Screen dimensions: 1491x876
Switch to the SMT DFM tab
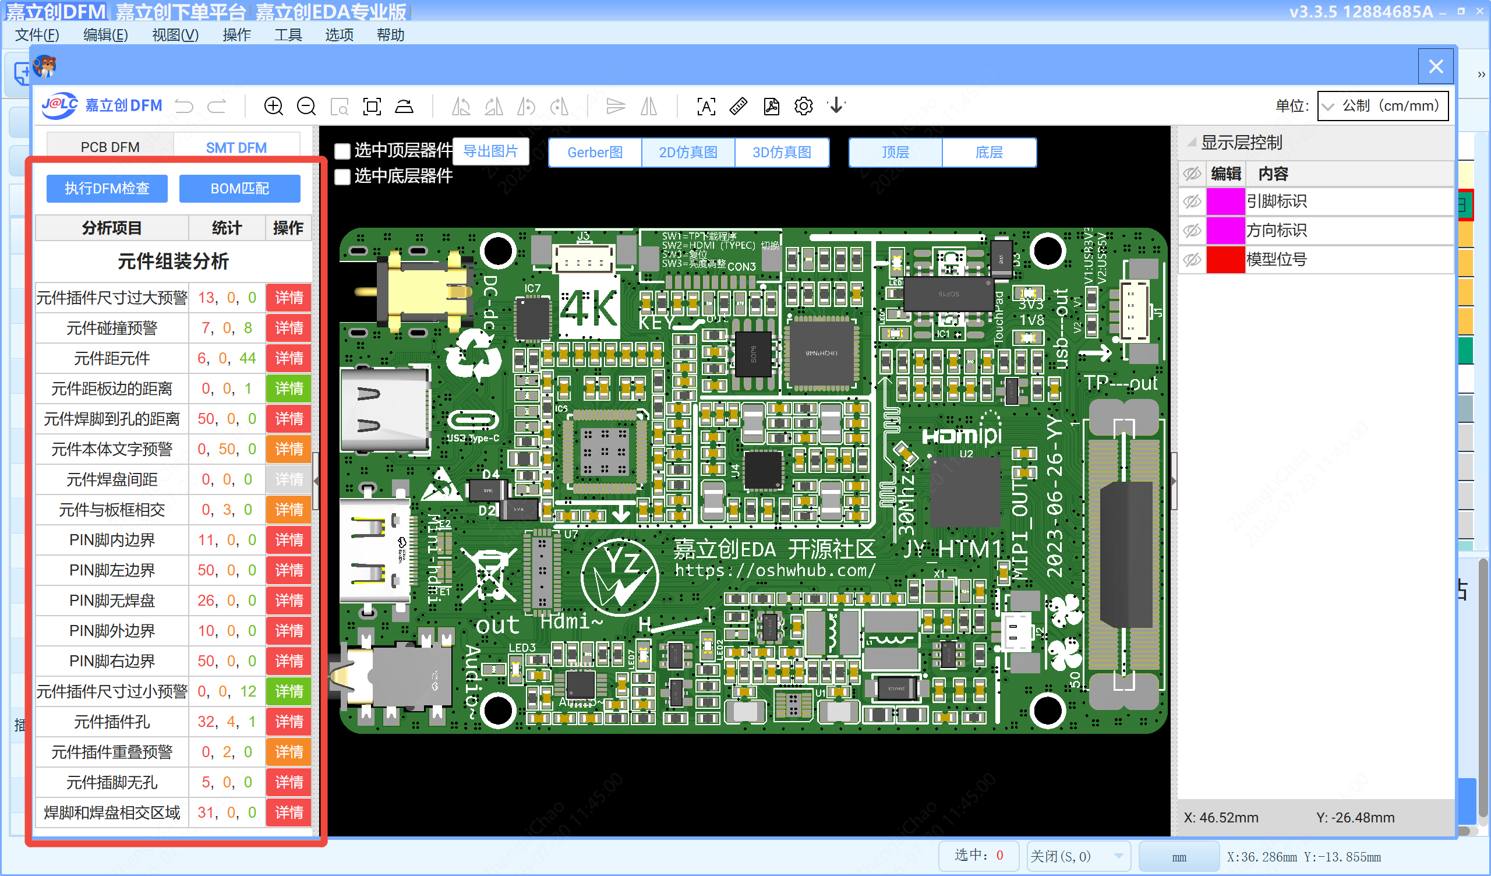236,147
